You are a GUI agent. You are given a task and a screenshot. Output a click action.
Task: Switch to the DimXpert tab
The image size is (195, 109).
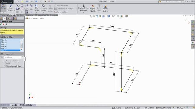(x=39, y=15)
